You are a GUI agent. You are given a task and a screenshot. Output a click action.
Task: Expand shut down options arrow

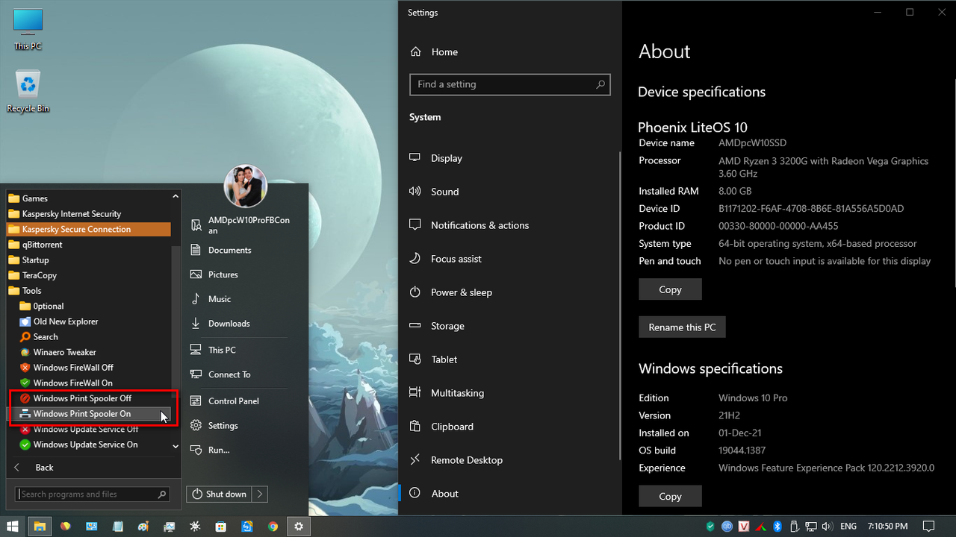click(x=260, y=494)
